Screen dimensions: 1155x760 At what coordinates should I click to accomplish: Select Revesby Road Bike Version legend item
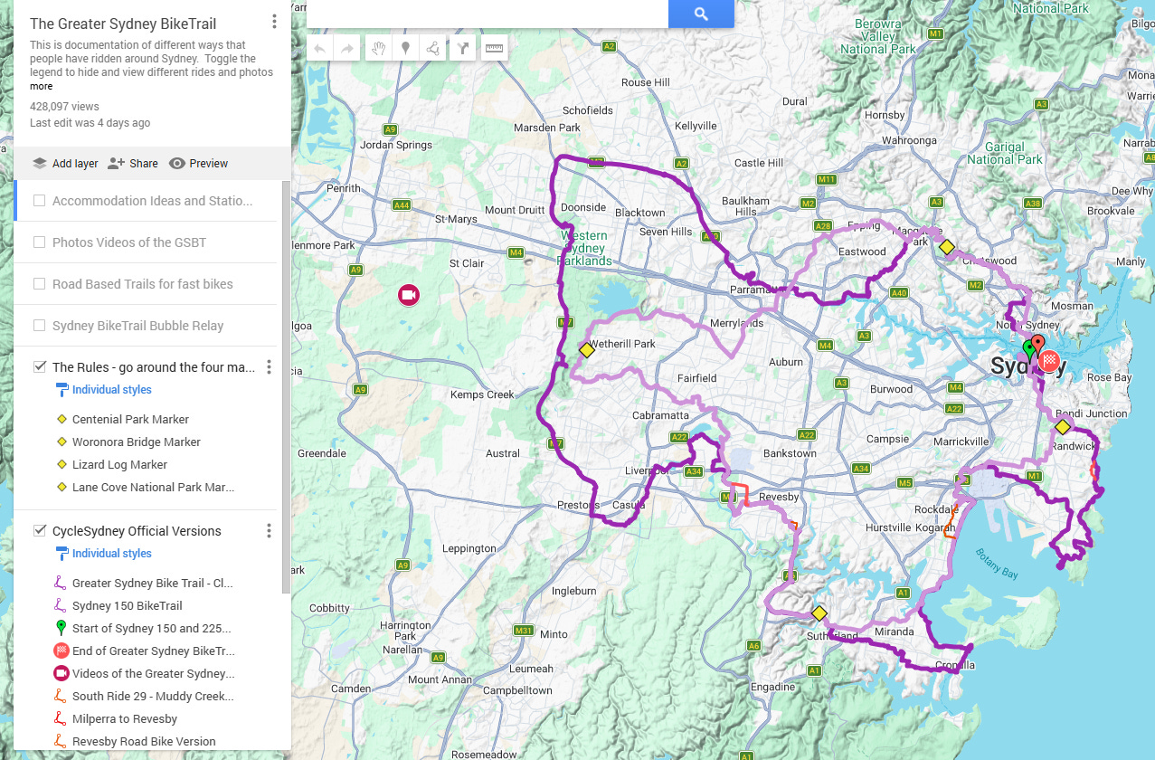(x=145, y=742)
